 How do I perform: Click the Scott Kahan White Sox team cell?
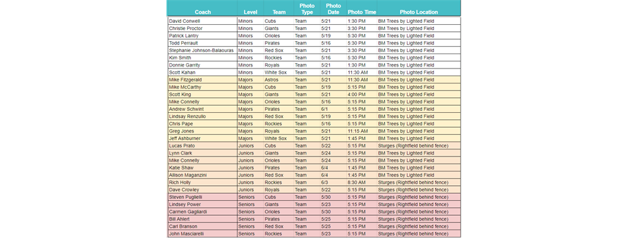(x=279, y=72)
